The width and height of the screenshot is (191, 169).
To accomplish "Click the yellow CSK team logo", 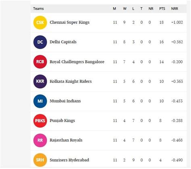I will [40, 23].
